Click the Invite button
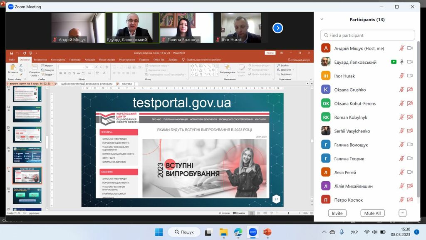This screenshot has width=426, height=240. (x=337, y=213)
